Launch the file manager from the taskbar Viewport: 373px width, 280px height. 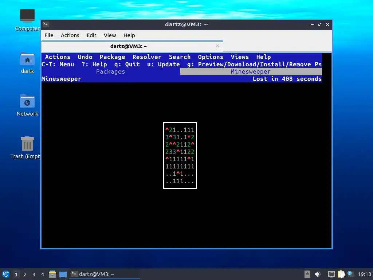tap(52, 274)
